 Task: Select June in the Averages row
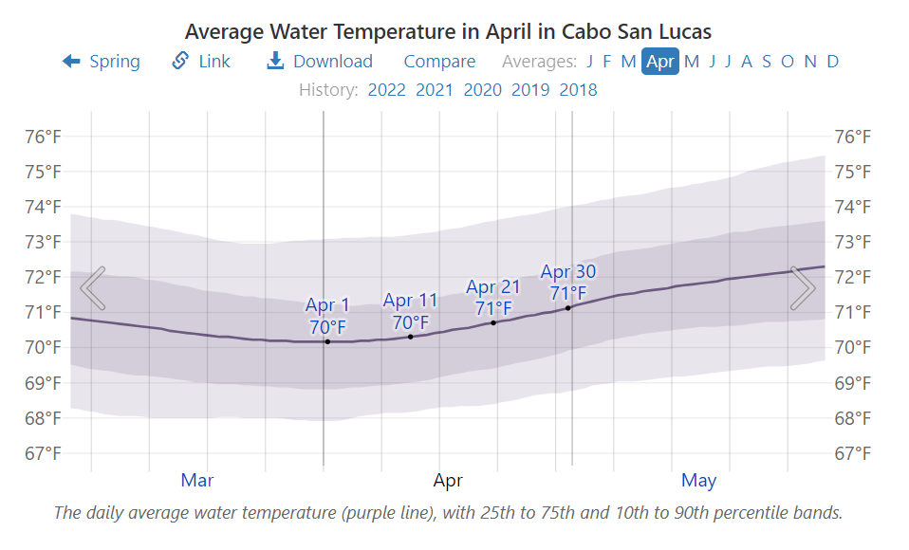pyautogui.click(x=710, y=61)
